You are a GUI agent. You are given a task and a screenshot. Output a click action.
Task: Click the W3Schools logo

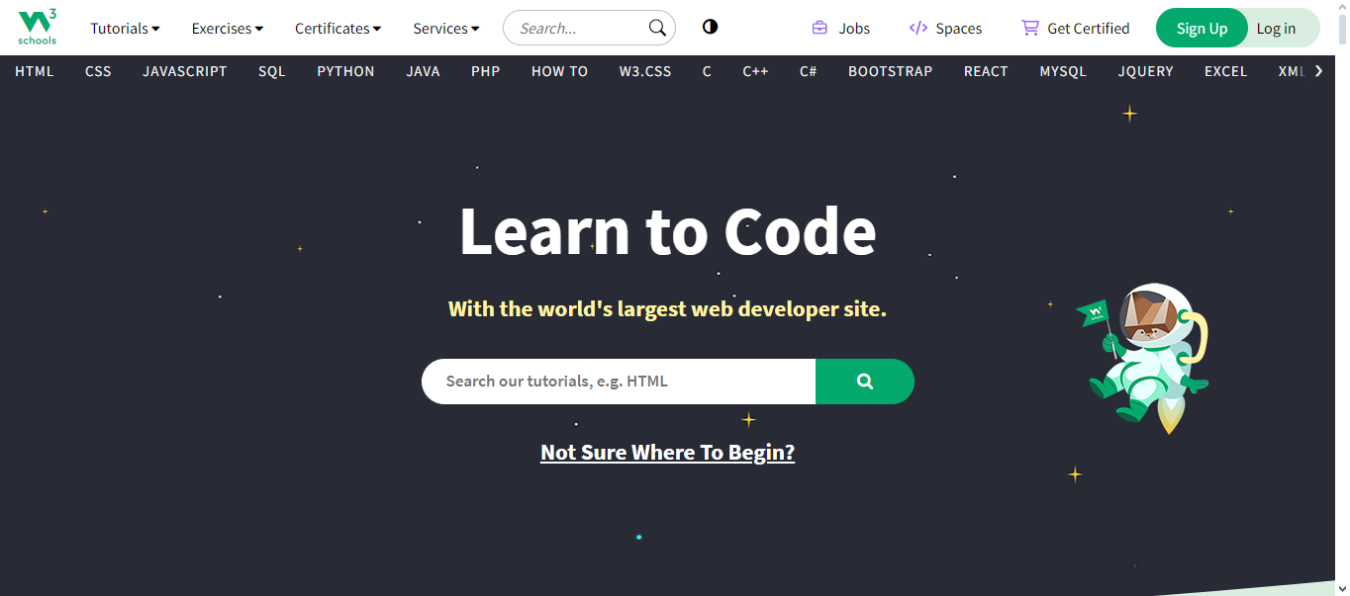tap(37, 26)
